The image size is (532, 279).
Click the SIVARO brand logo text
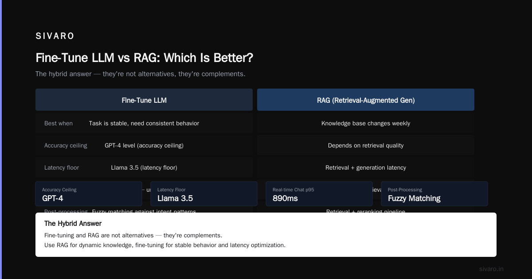55,36
